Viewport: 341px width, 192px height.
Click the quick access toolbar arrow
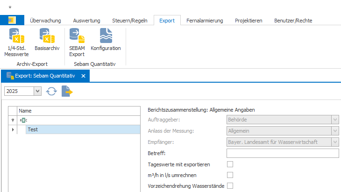(10, 7)
